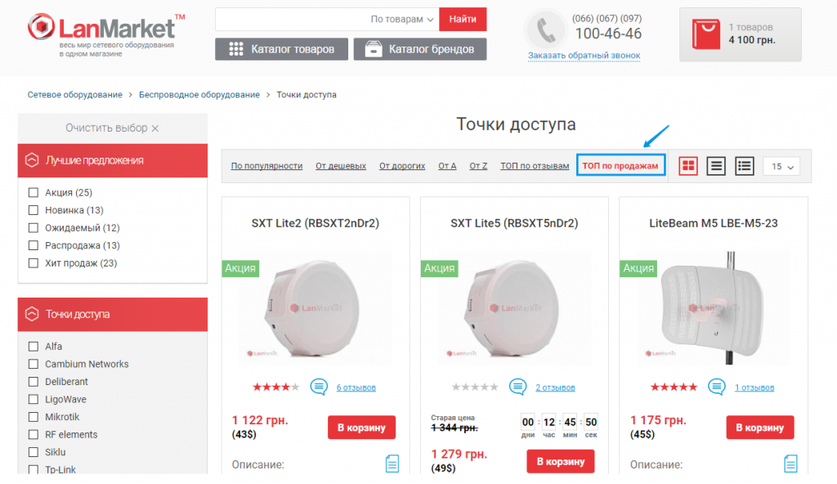837x484 pixels.
Task: Open description document icon for SXT Lite2
Action: pyautogui.click(x=392, y=464)
